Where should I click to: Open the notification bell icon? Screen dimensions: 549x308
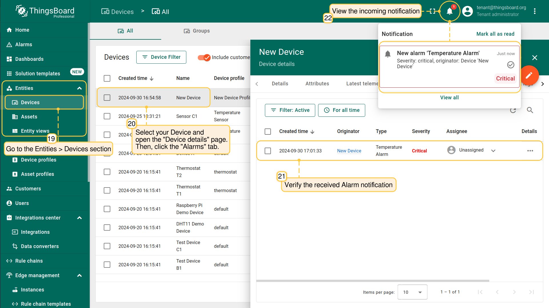pyautogui.click(x=449, y=11)
